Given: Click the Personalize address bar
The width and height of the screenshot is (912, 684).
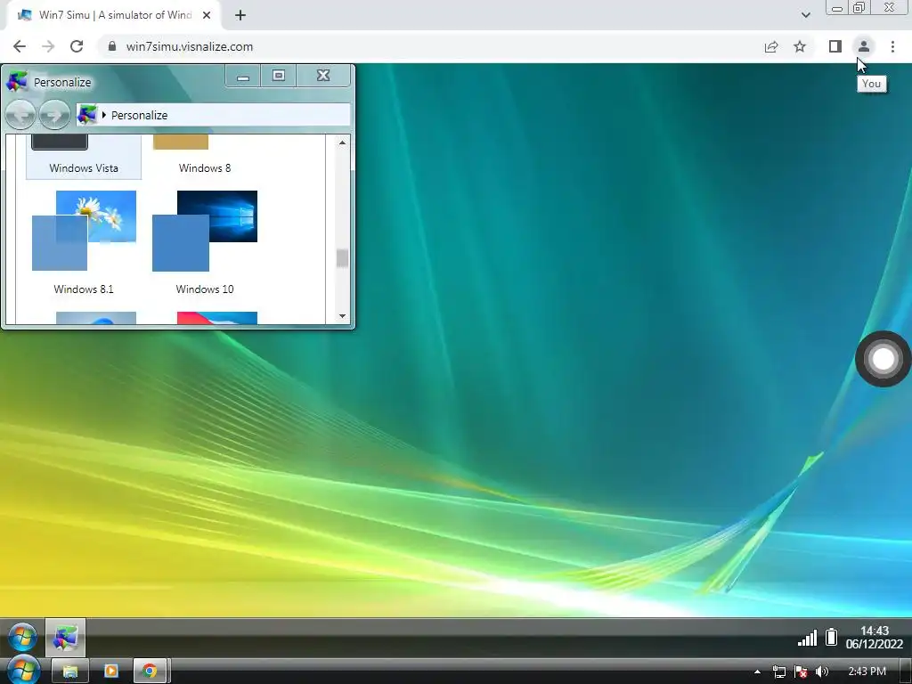Looking at the screenshot, I should pyautogui.click(x=214, y=115).
